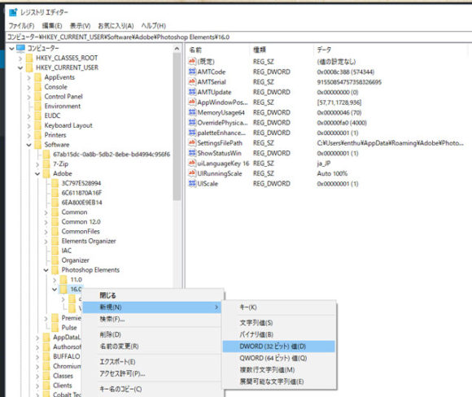Select the OverridePhysica... DWORD icon
This screenshot has height=397, width=472.
click(192, 123)
